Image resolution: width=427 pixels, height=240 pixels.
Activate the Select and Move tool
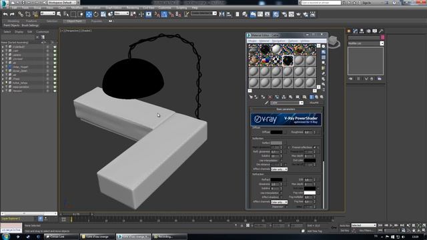[89, 14]
